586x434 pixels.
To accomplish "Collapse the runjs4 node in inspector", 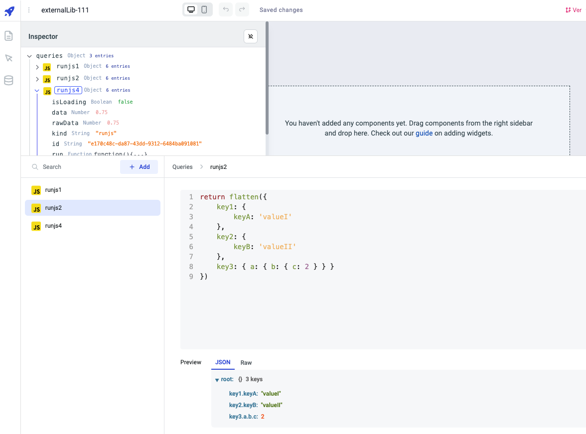I will [37, 91].
